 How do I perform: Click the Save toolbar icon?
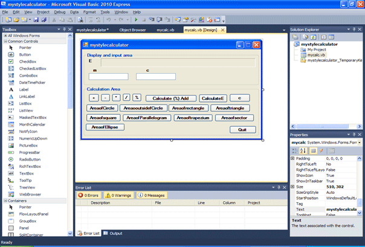click(36, 20)
